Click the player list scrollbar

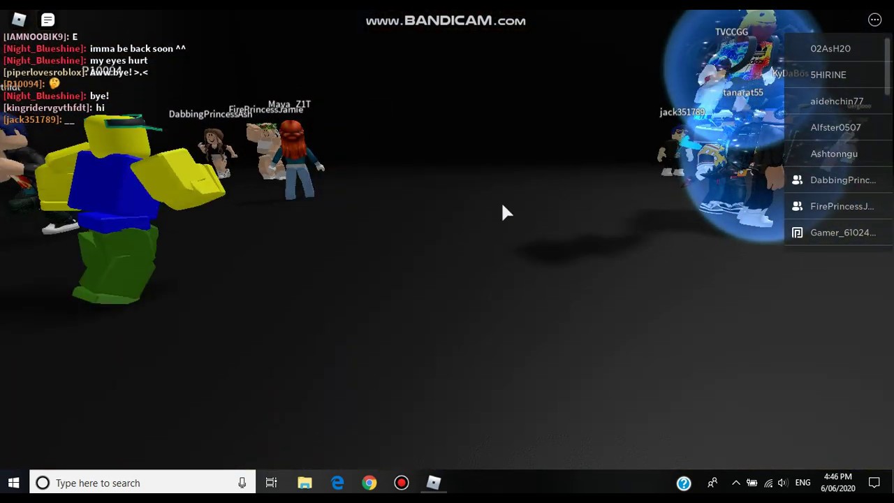pos(888,66)
